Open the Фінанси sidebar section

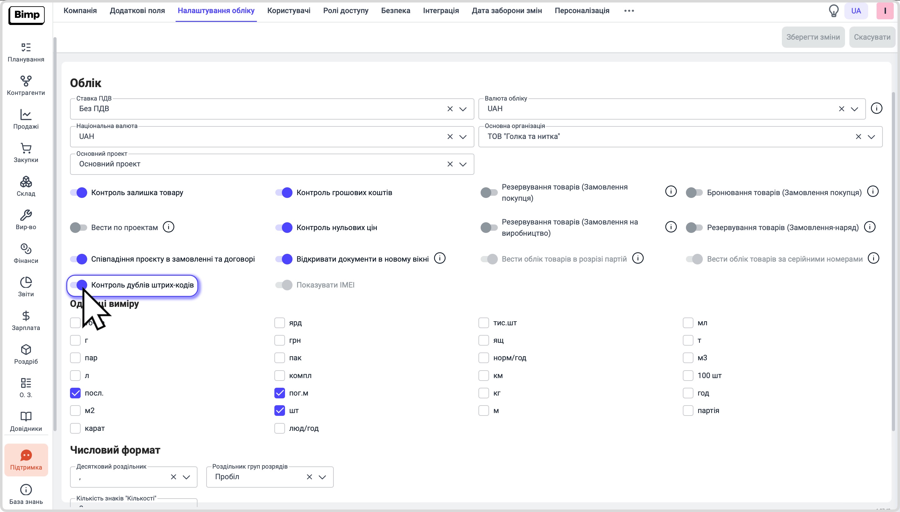[26, 254]
